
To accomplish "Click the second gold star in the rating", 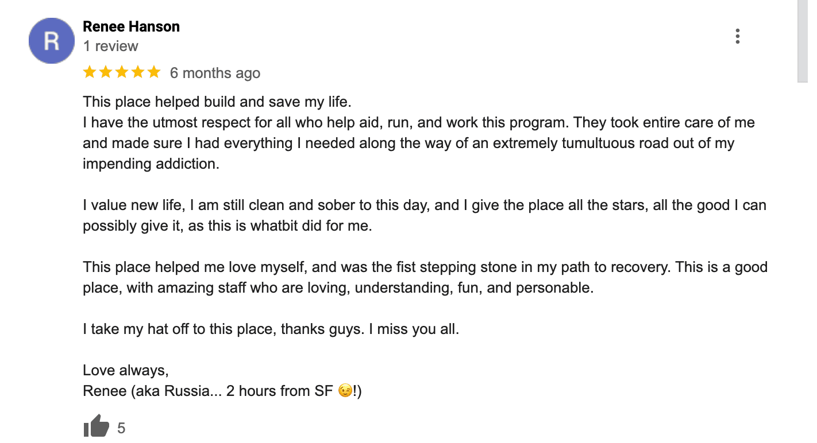I will (x=106, y=72).
